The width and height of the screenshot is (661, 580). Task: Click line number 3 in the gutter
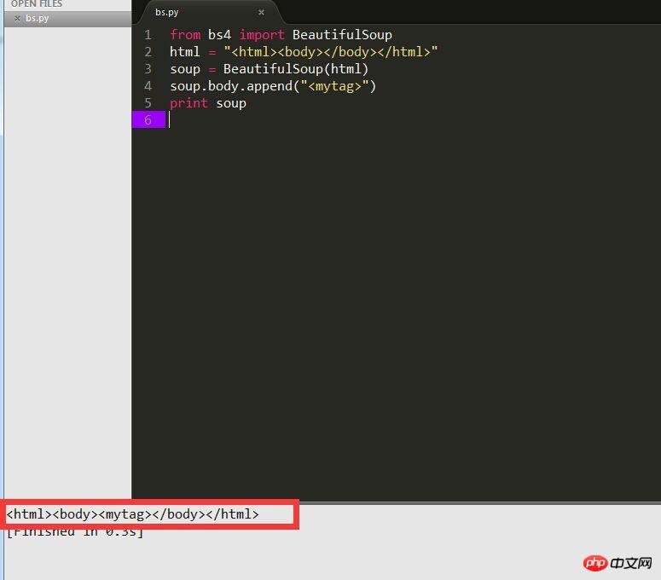tap(148, 69)
